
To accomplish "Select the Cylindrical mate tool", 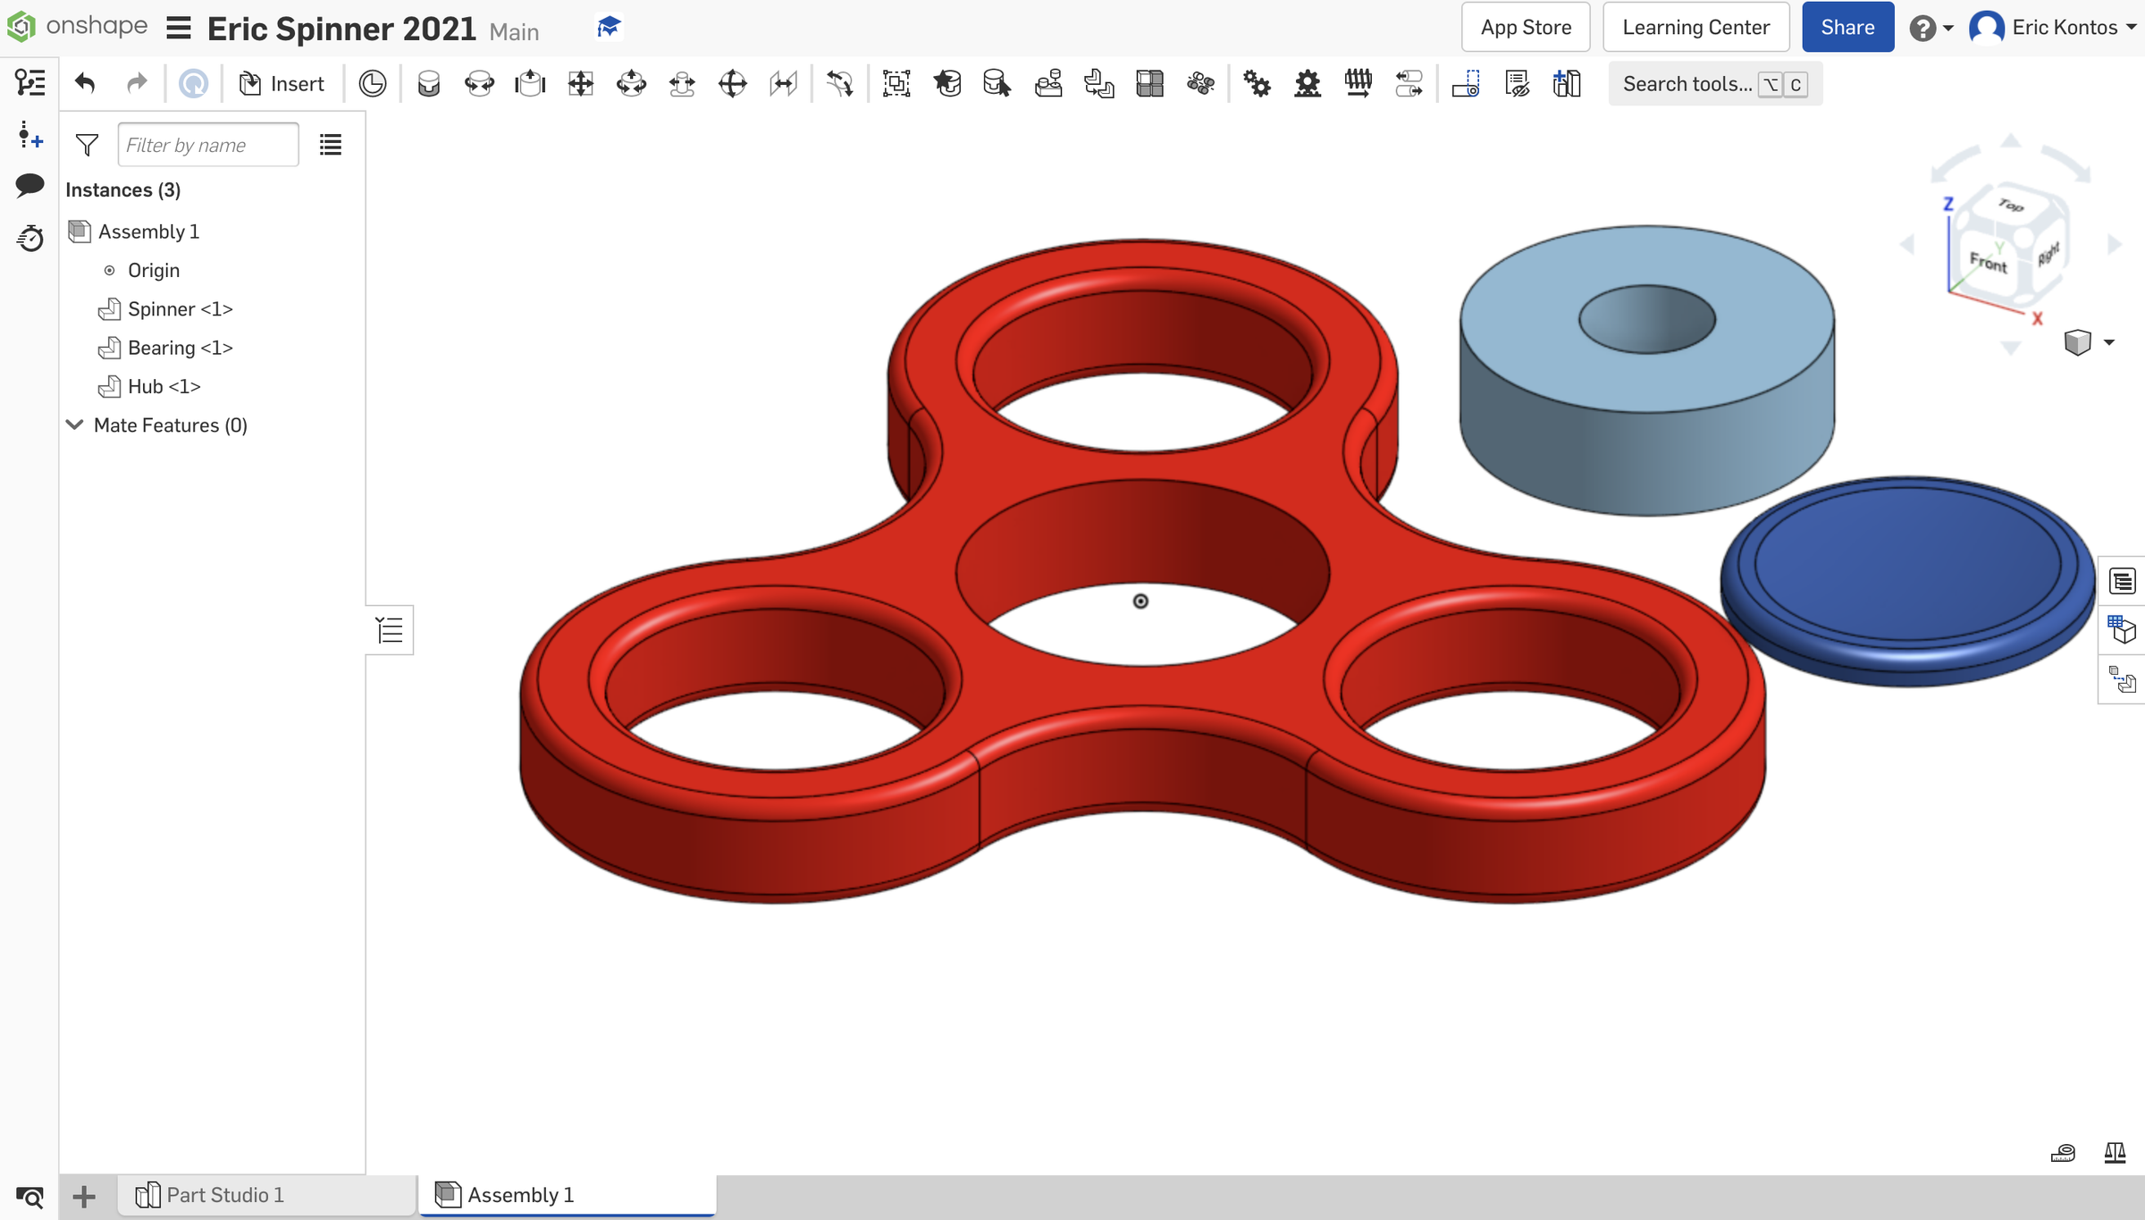I will tap(631, 83).
